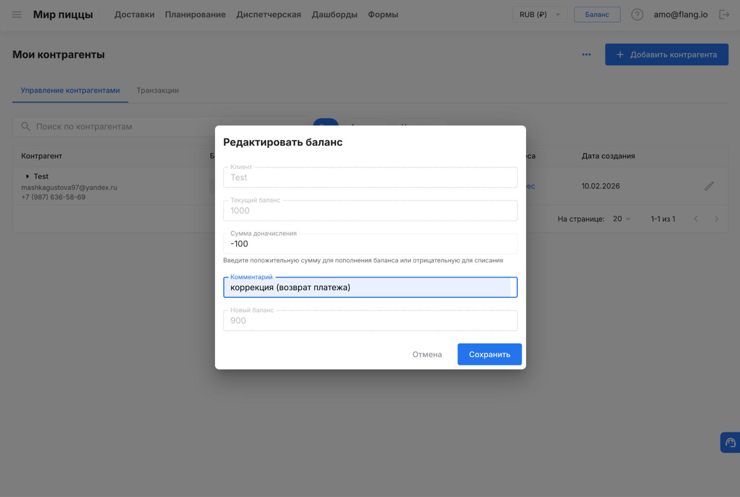740x497 pixels.
Task: Click Отмена to cancel editing
Action: tap(427, 354)
